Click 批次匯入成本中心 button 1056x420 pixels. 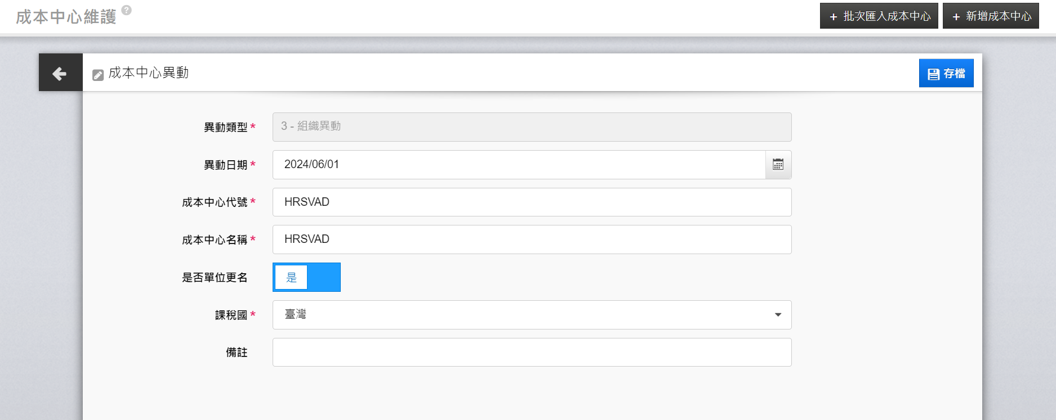[x=879, y=16]
